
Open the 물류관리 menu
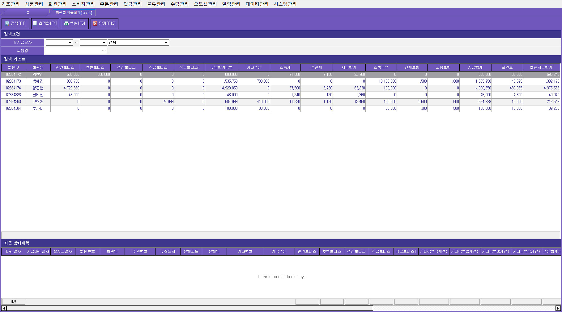[x=156, y=4]
